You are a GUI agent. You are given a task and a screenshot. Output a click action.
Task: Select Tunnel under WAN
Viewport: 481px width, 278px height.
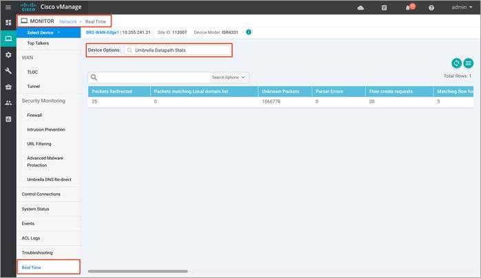point(34,87)
